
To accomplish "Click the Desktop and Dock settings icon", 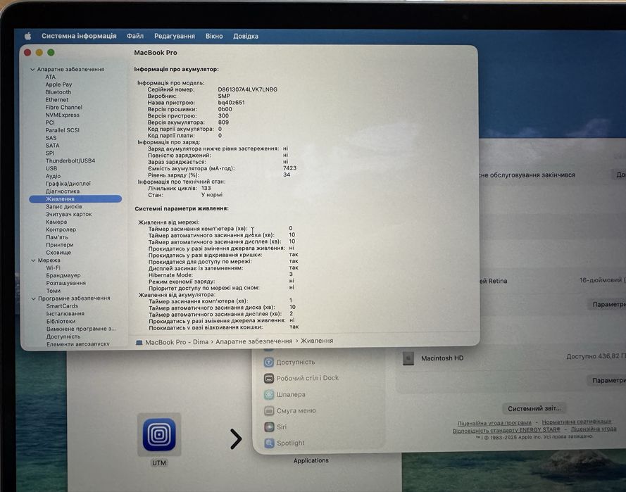I will pos(269,378).
